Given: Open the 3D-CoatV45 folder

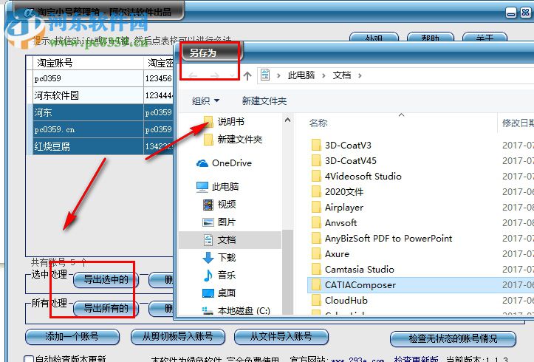Looking at the screenshot, I should [x=344, y=161].
